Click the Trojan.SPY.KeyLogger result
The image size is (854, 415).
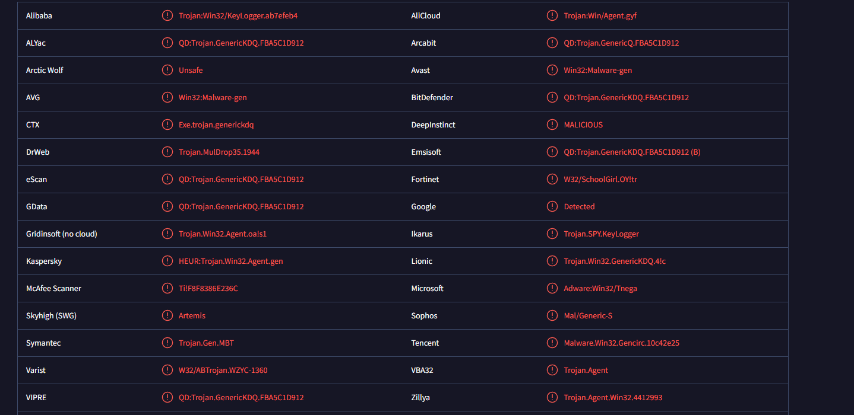pos(601,234)
